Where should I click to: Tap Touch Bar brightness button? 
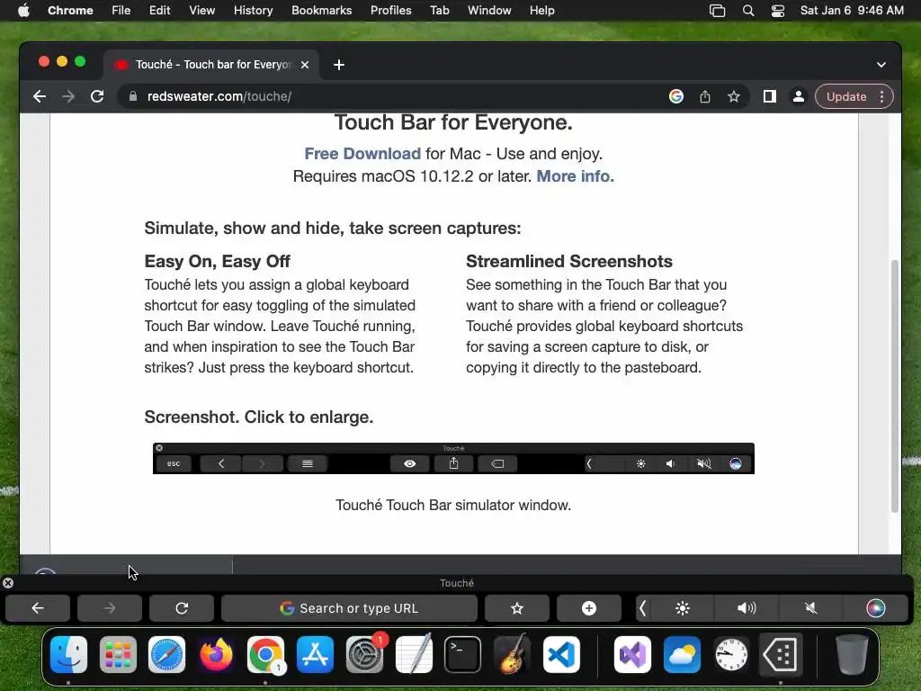click(683, 608)
